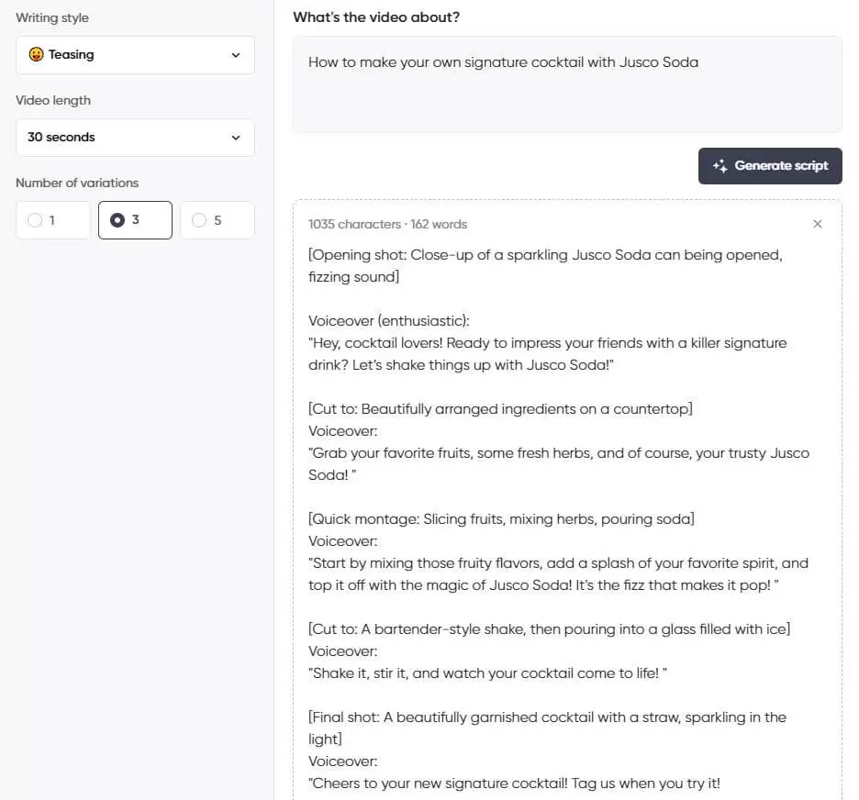Expand the Writing style chevron arrow
The width and height of the screenshot is (859, 800).
click(236, 55)
